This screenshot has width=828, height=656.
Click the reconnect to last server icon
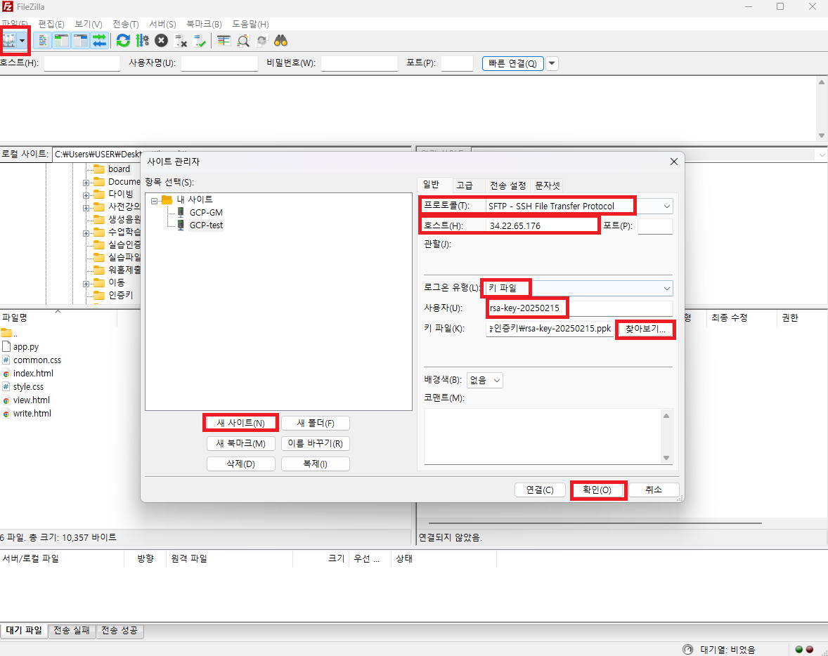(200, 41)
